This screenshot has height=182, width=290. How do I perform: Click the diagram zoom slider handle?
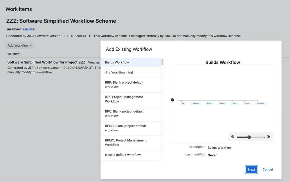pos(249,137)
